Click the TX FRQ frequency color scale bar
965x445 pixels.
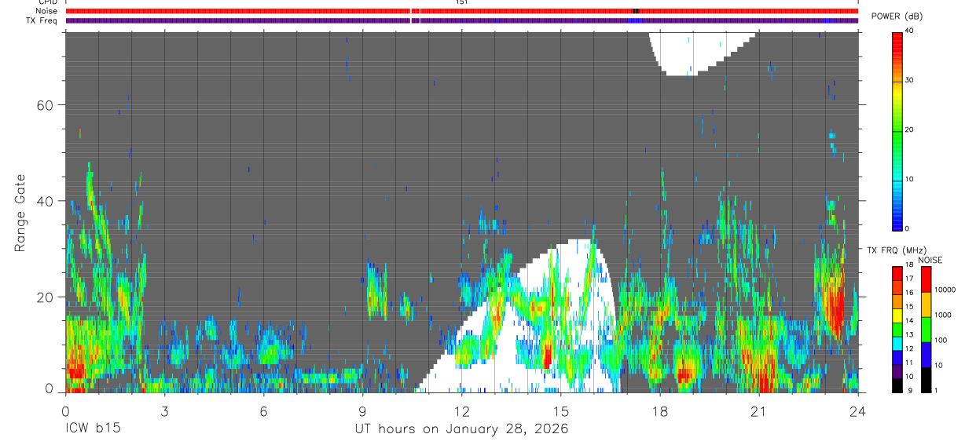pos(897,328)
